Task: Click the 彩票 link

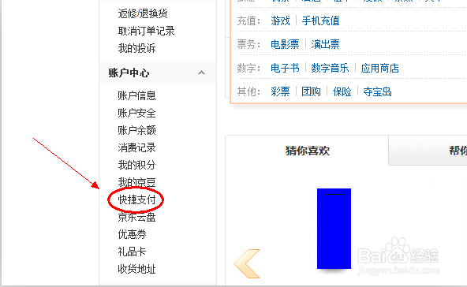Action: [x=280, y=91]
